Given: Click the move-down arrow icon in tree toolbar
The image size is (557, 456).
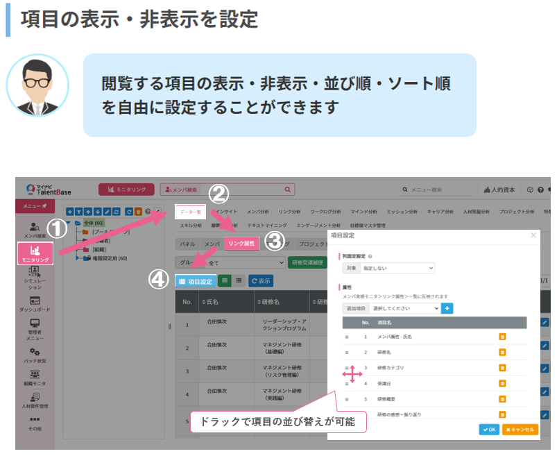Looking at the screenshot, I should point(97,212).
